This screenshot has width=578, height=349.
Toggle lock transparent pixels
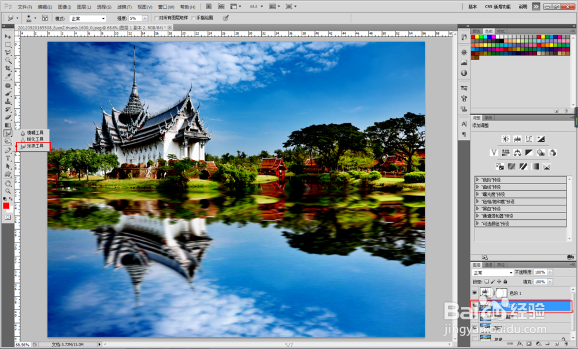coord(487,281)
